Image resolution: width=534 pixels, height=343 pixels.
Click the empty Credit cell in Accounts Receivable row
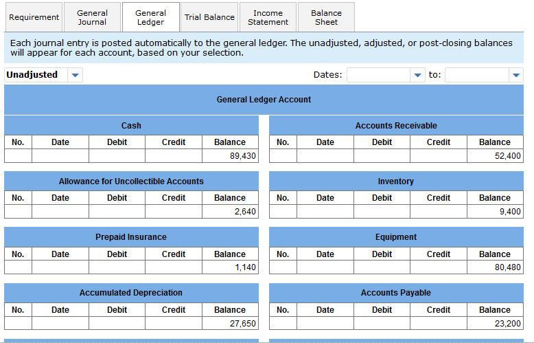439,156
